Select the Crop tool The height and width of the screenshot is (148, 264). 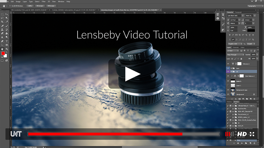pos(2,22)
